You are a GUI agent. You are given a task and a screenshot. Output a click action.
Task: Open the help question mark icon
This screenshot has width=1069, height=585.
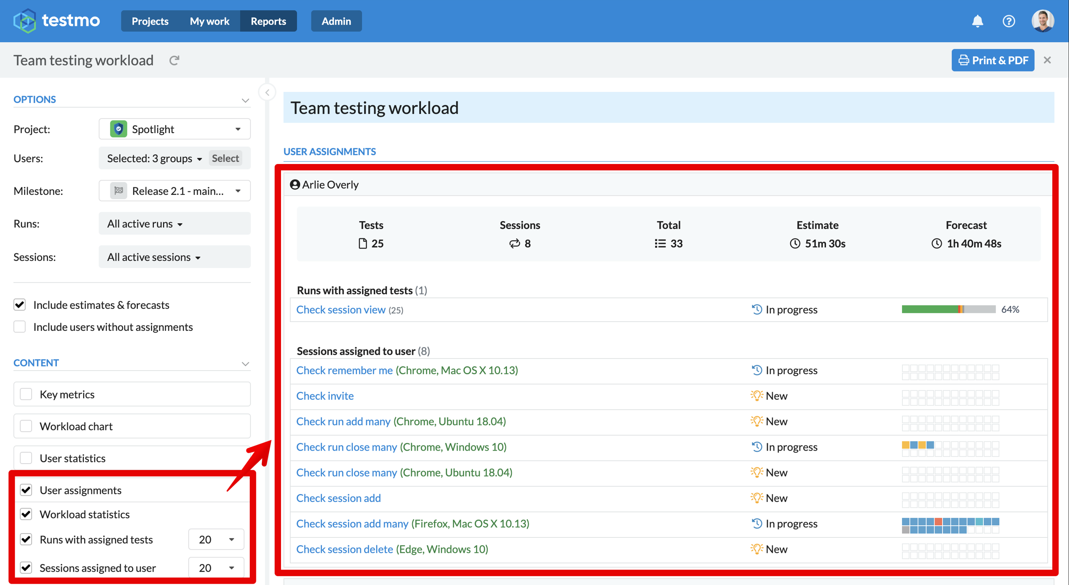[1008, 21]
